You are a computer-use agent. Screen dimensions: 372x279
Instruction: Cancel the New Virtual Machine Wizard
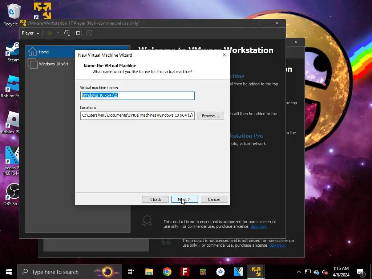tap(214, 199)
